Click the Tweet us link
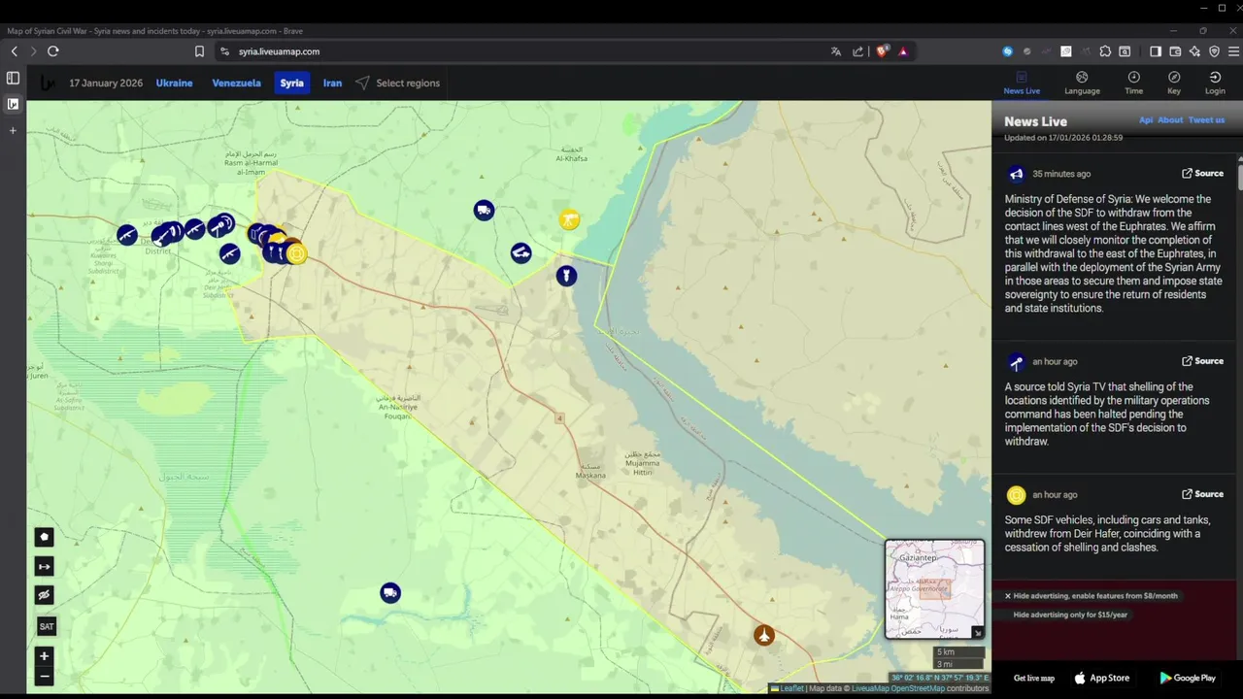This screenshot has height=699, width=1243. 1207,120
